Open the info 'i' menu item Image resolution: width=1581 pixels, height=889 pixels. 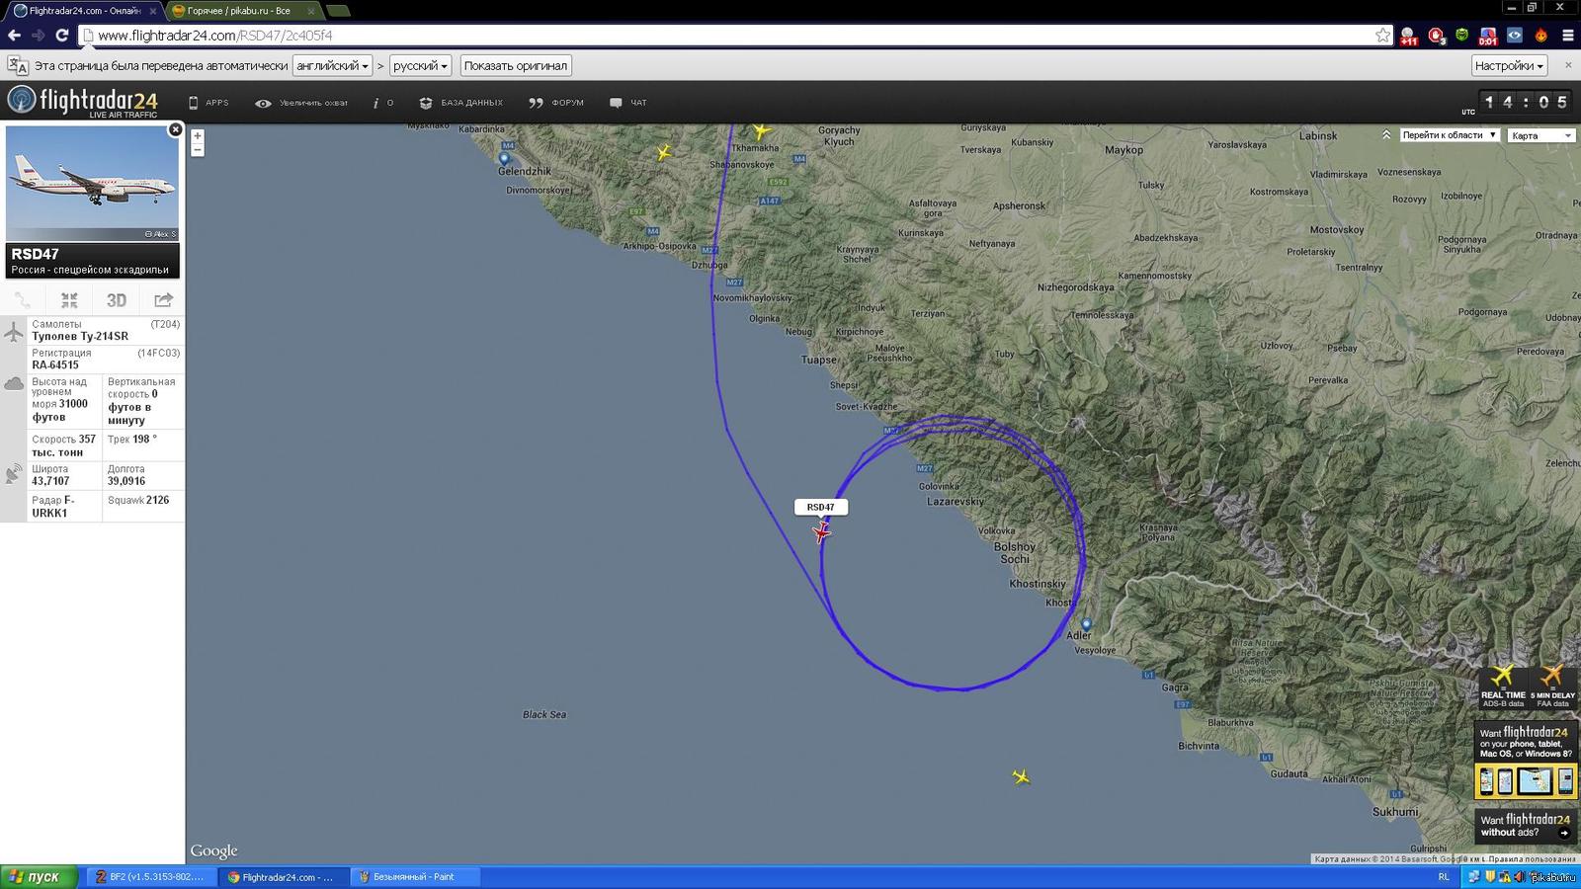[x=382, y=103]
